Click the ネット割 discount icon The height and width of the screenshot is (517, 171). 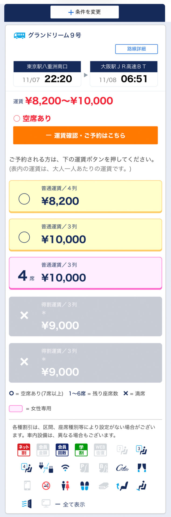[x=24, y=449]
